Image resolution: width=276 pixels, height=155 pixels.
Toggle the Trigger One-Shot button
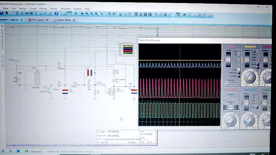[239, 73]
